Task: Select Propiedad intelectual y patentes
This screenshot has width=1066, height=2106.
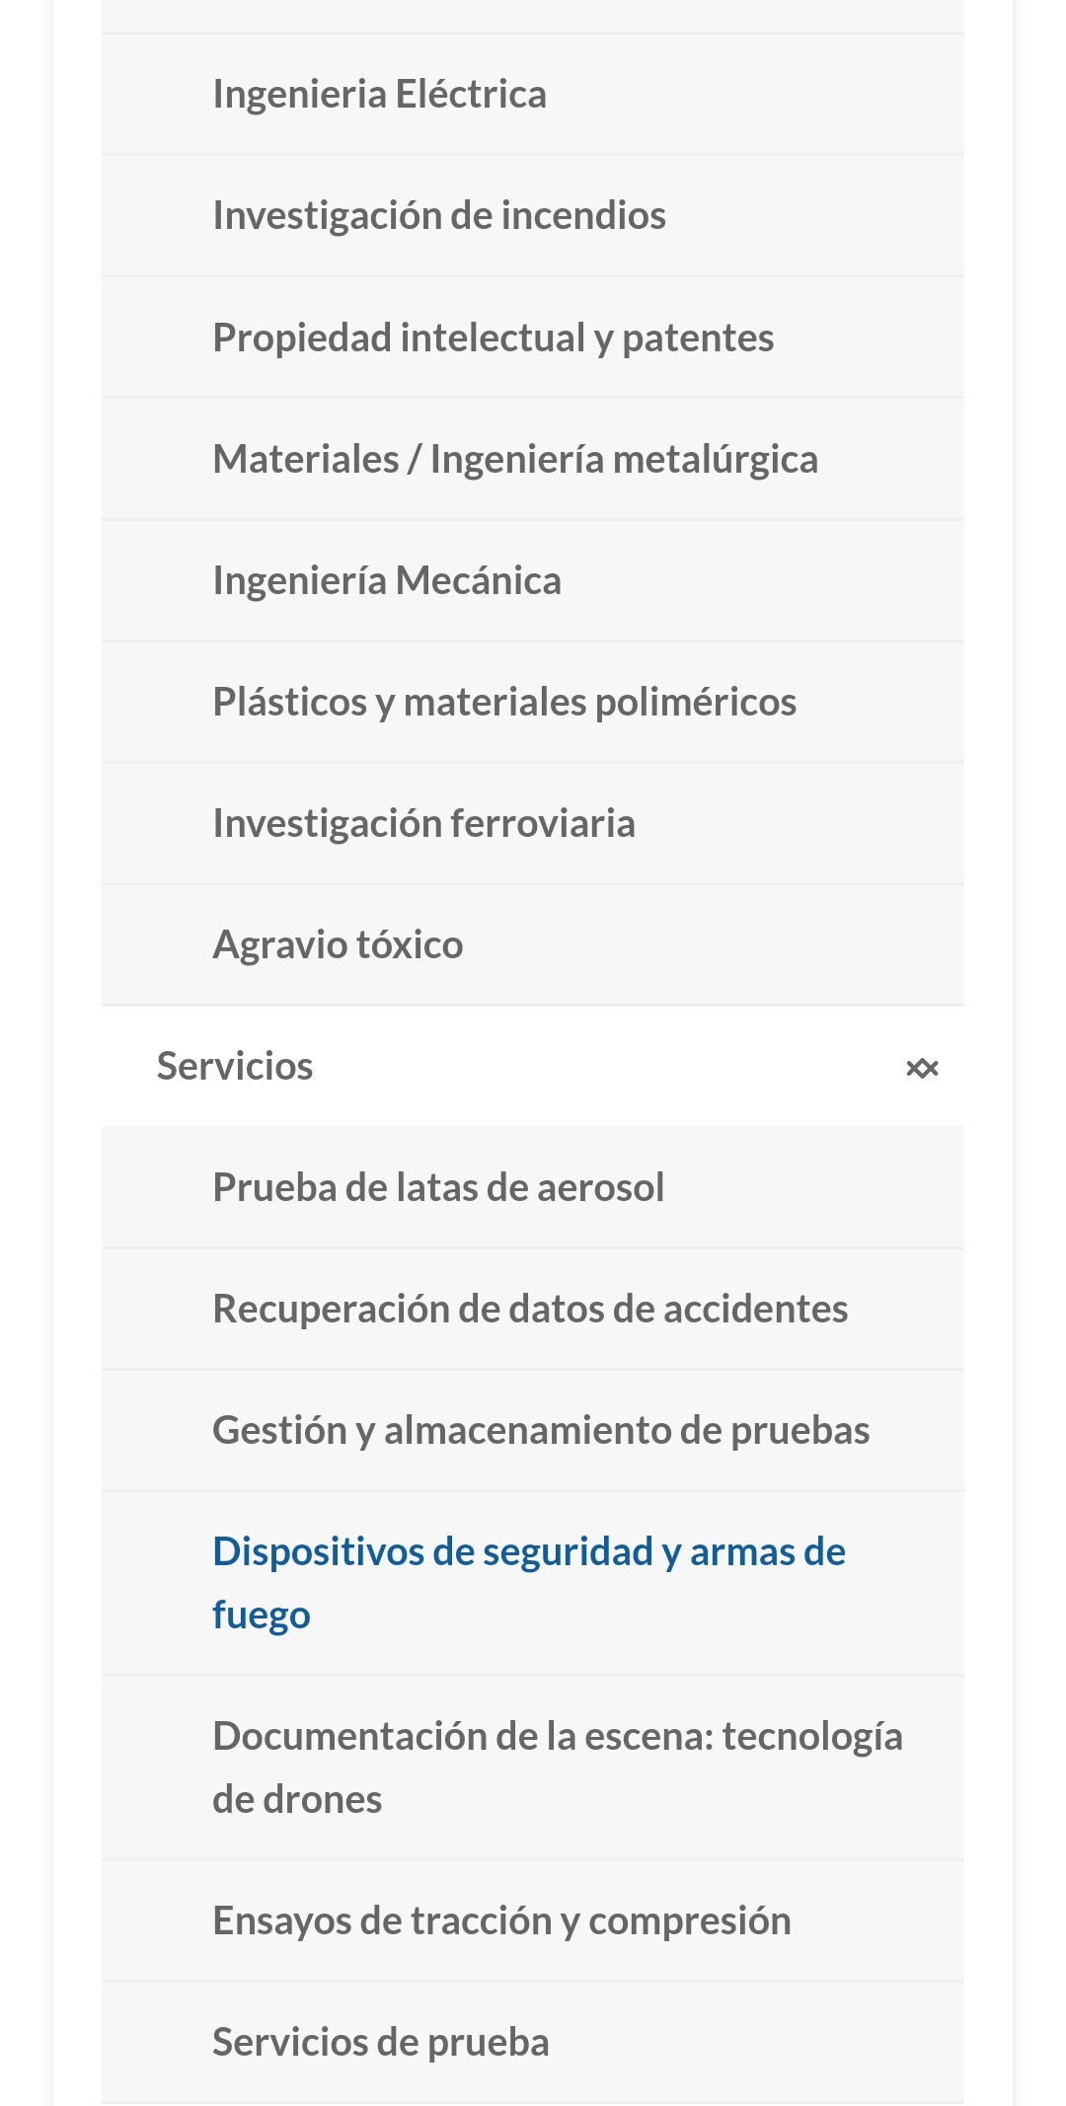Action: tap(493, 338)
